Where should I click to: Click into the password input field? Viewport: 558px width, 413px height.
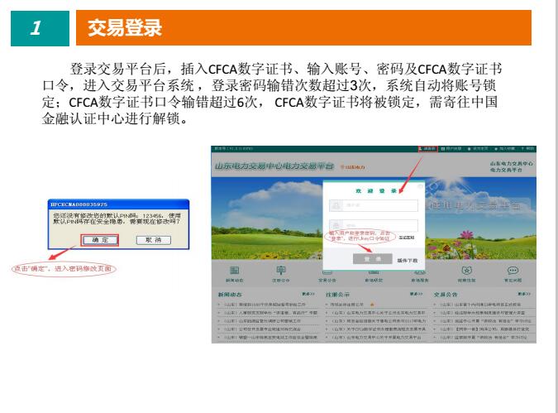coord(380,225)
